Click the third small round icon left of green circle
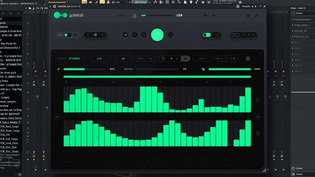This screenshot has height=177, width=315. [x=144, y=35]
